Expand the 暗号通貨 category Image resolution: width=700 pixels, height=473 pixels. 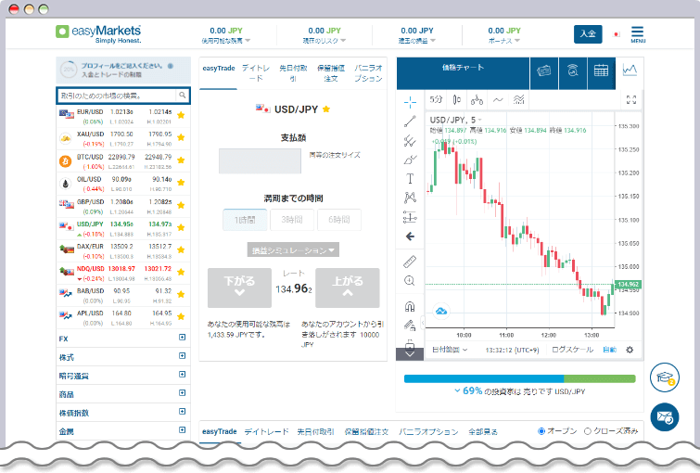click(x=182, y=375)
